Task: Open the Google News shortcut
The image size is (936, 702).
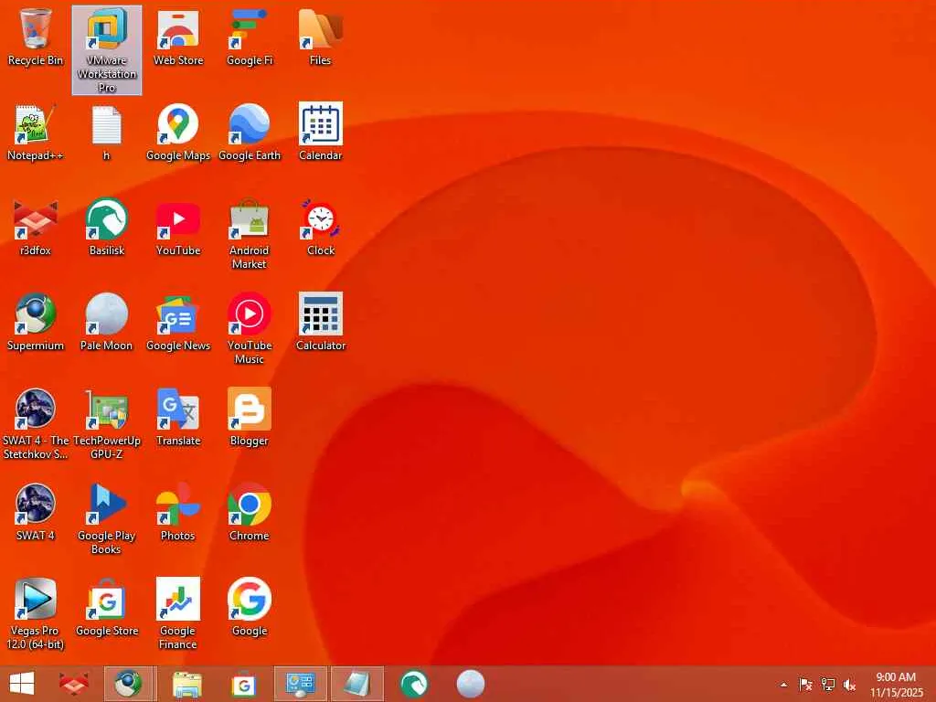Action: point(178,323)
